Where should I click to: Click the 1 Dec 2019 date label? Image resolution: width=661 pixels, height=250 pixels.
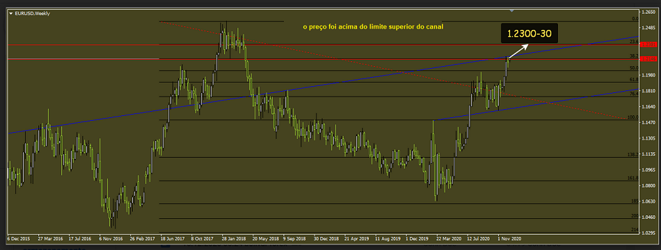[417, 238]
